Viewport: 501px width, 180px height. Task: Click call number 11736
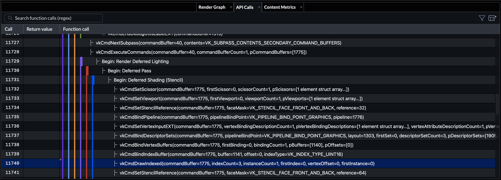[12, 126]
